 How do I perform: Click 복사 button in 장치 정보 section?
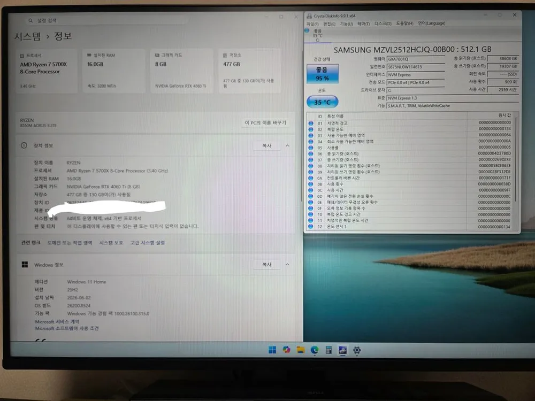click(266, 145)
